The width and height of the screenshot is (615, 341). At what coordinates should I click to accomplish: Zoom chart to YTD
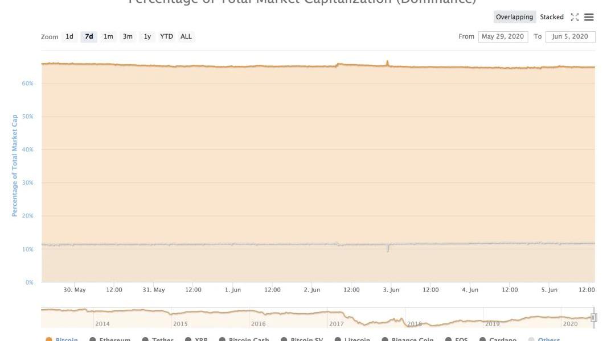point(166,37)
